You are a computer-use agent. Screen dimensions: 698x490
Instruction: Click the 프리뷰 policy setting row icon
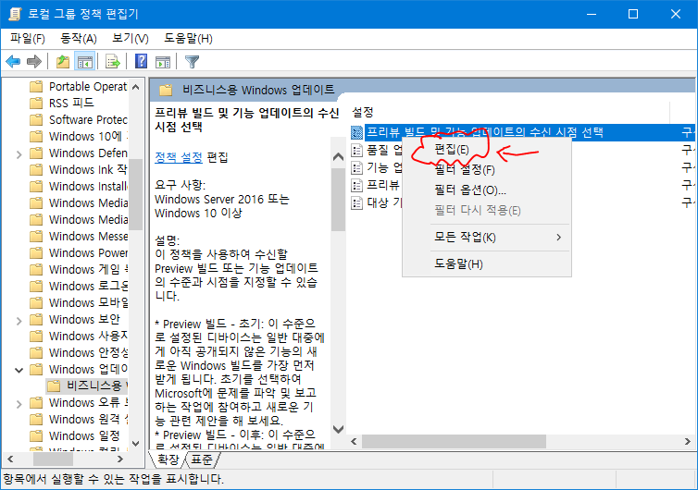tap(356, 186)
